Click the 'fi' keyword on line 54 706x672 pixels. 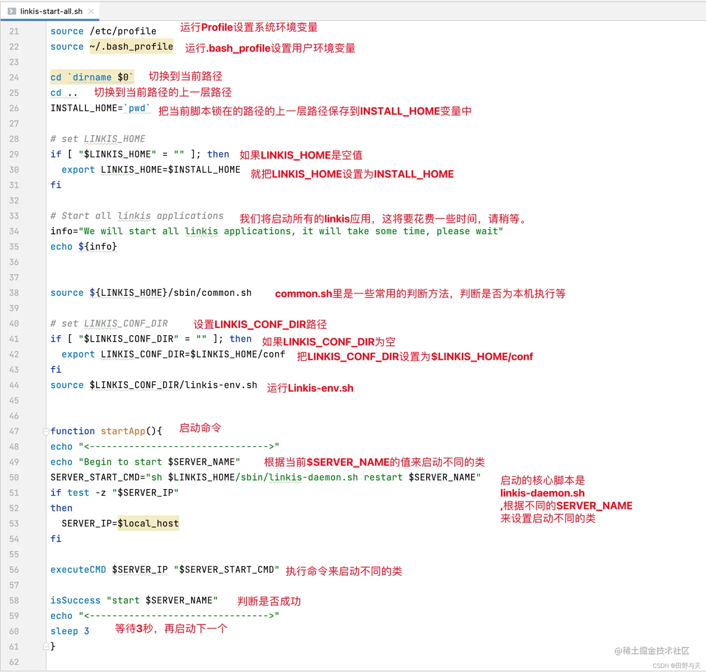coord(56,539)
